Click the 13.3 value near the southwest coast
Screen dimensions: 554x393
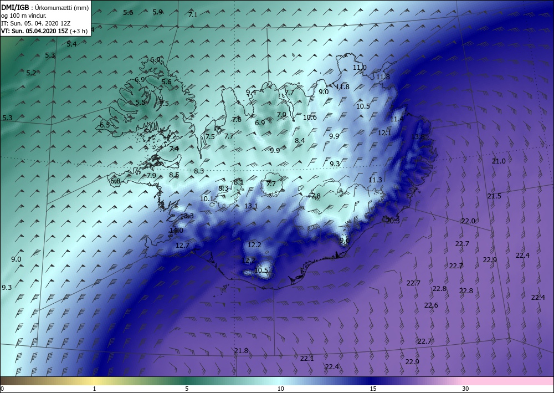(x=187, y=216)
